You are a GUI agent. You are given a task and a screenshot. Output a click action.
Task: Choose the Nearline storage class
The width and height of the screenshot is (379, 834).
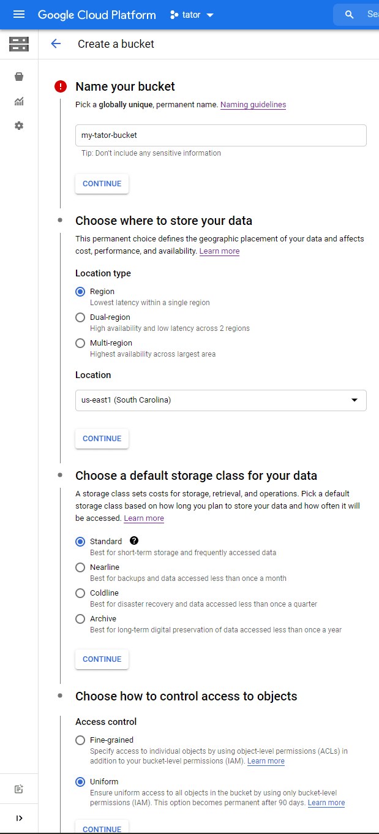[80, 567]
